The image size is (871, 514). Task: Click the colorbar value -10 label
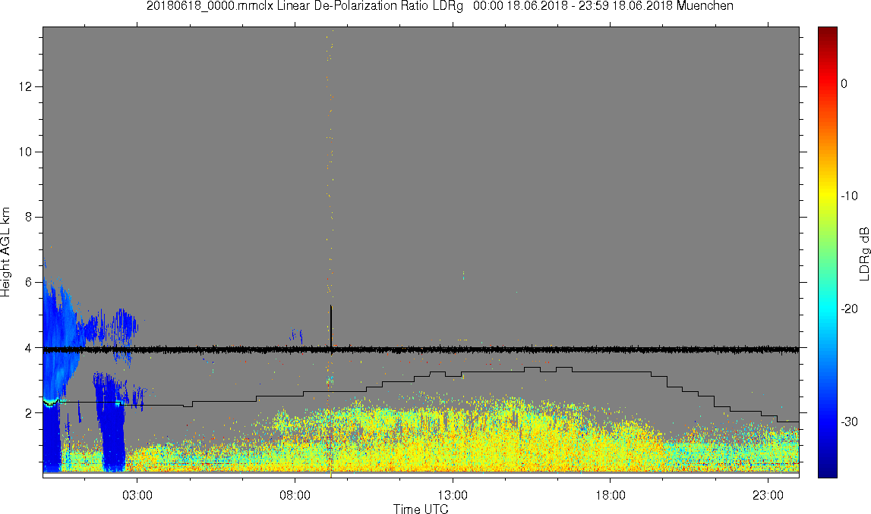(x=849, y=196)
